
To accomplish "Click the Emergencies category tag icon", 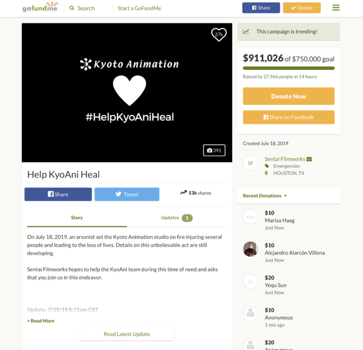I will click(267, 166).
